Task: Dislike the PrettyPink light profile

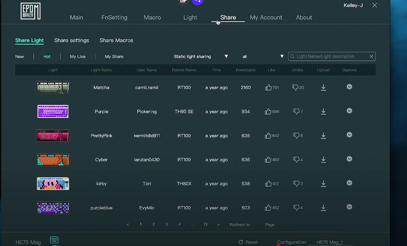Action: click(x=296, y=135)
